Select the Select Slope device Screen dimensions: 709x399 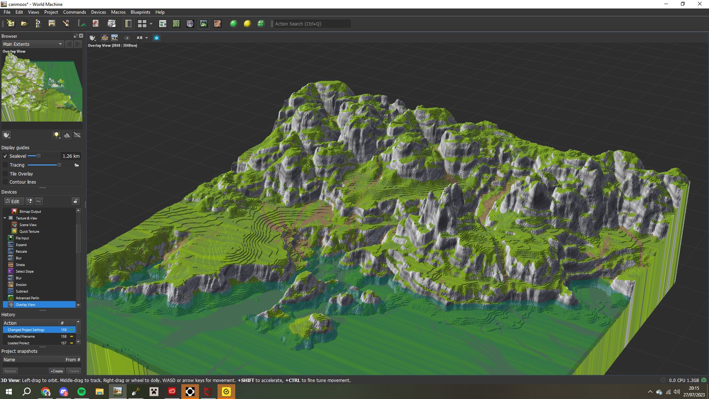pyautogui.click(x=24, y=272)
